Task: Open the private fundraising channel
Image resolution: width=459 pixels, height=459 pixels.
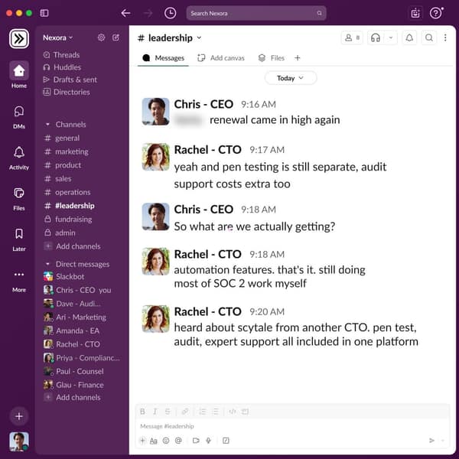Action: click(68, 220)
